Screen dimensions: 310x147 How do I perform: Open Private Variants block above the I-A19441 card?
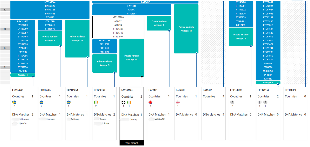pos(159,23)
